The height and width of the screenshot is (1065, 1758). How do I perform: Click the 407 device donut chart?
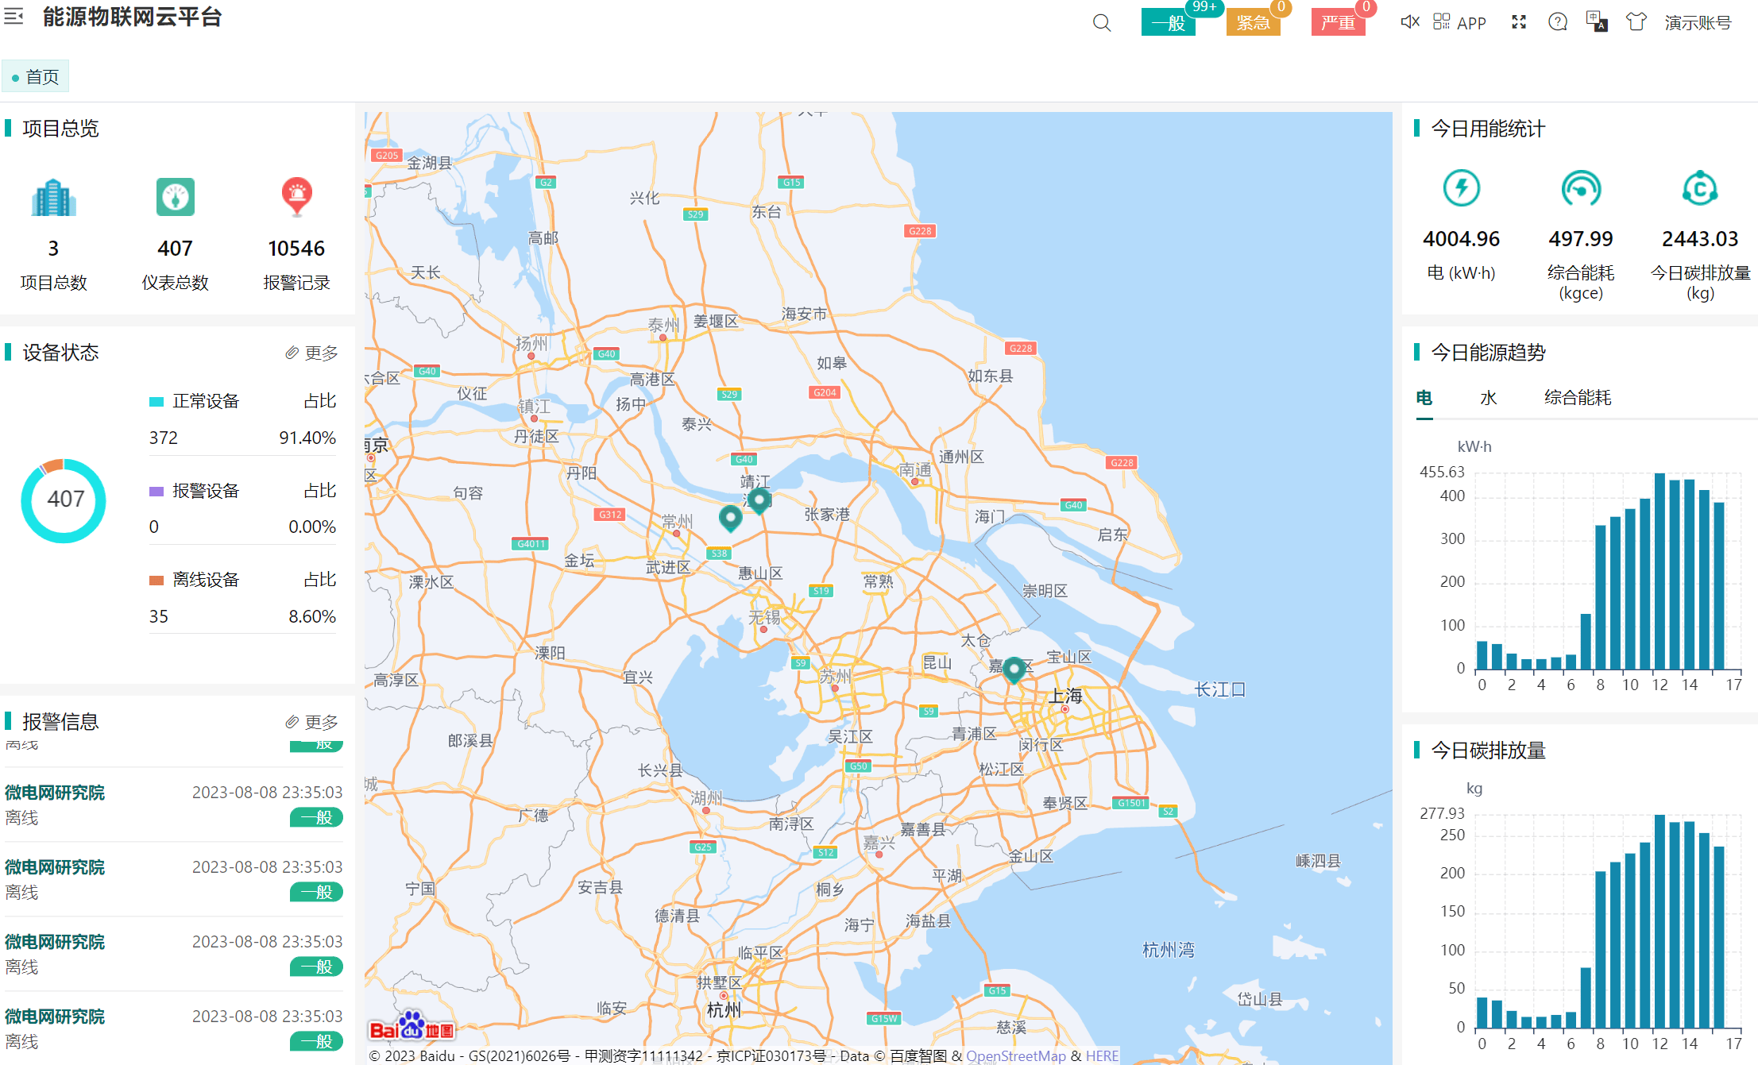(64, 500)
